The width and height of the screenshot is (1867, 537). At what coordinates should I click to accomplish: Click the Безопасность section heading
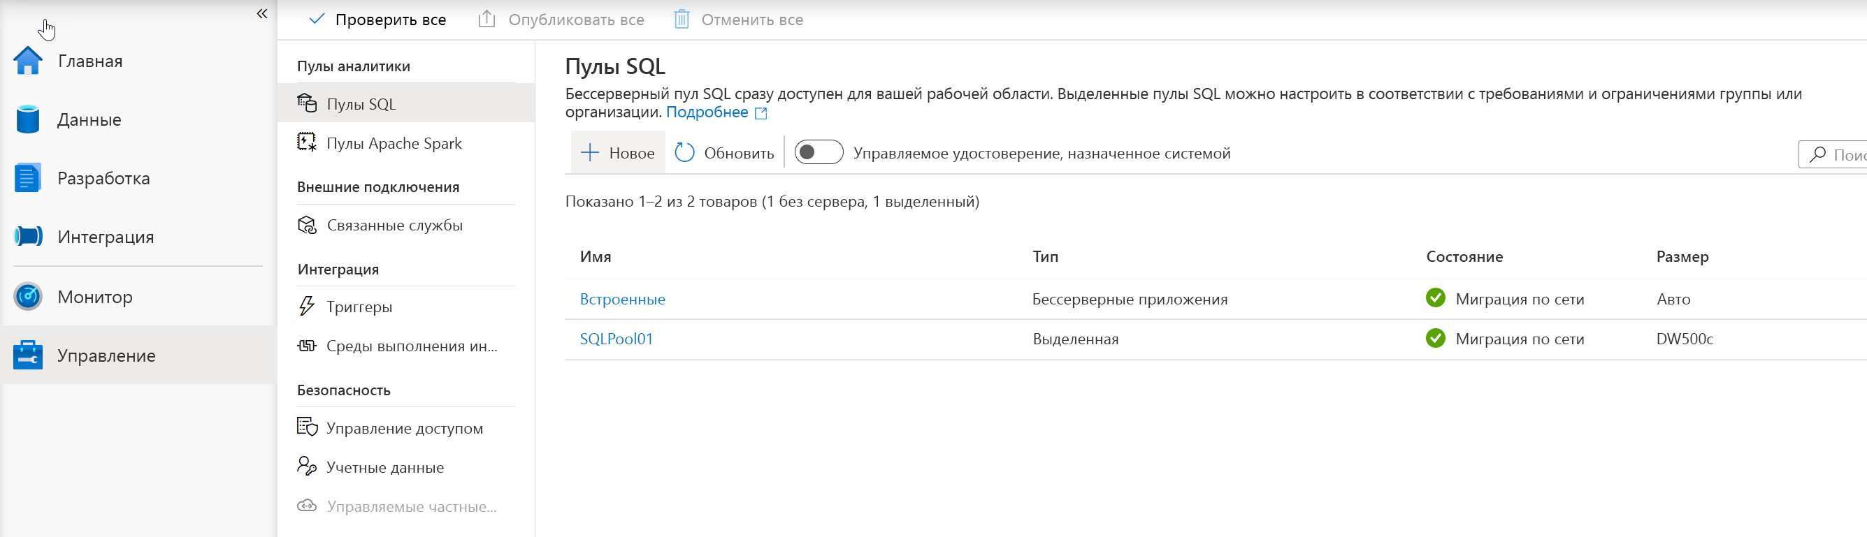point(343,391)
